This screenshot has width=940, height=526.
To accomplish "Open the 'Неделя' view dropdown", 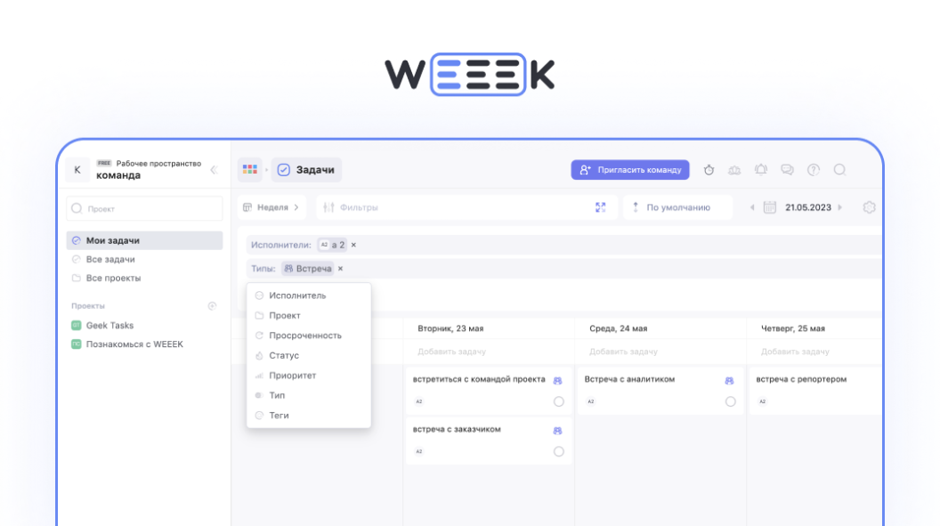I will (271, 207).
